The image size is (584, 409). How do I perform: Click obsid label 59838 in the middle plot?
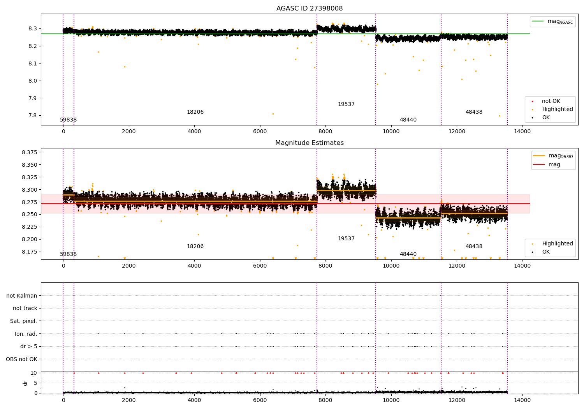tap(69, 254)
